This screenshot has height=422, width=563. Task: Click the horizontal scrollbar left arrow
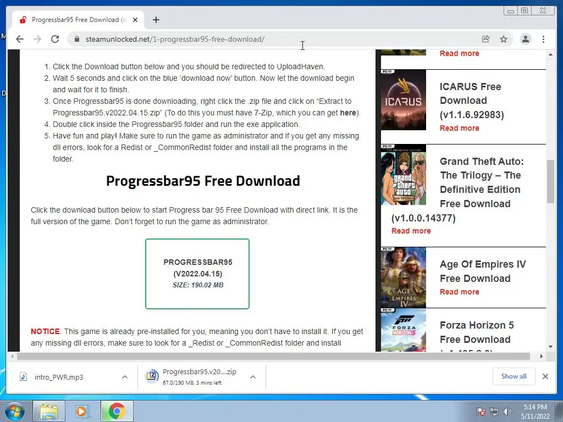click(x=12, y=356)
